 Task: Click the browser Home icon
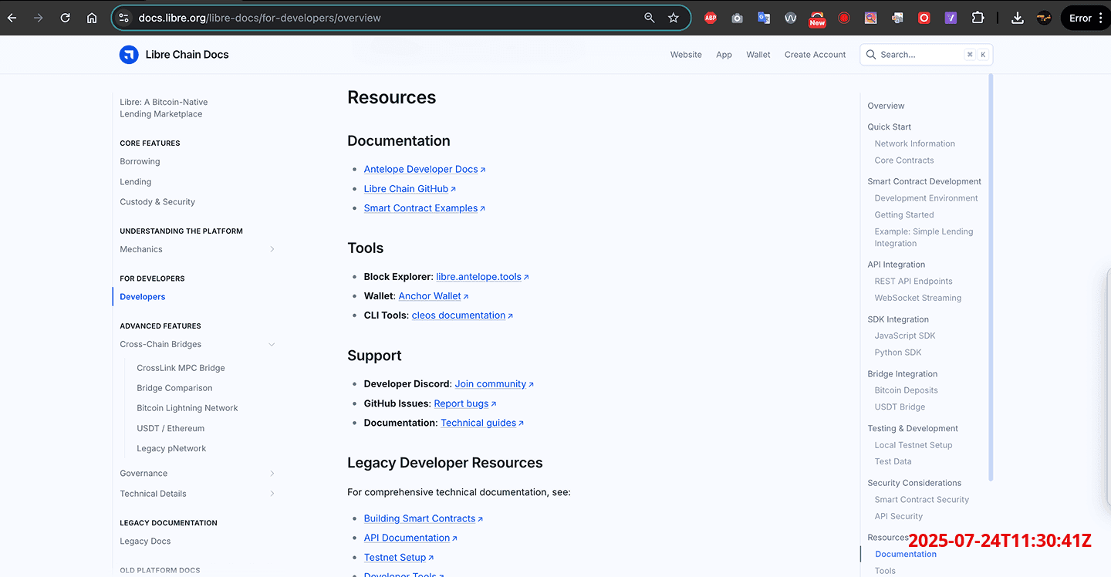pyautogui.click(x=92, y=17)
